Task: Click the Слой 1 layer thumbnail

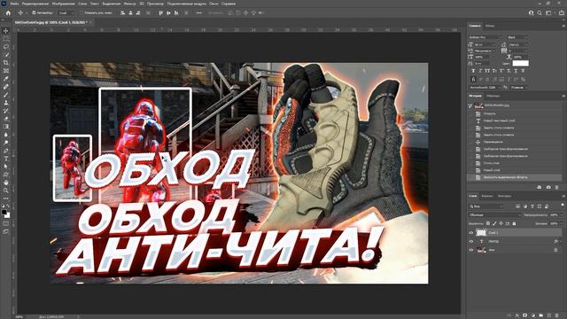Action: (481, 233)
